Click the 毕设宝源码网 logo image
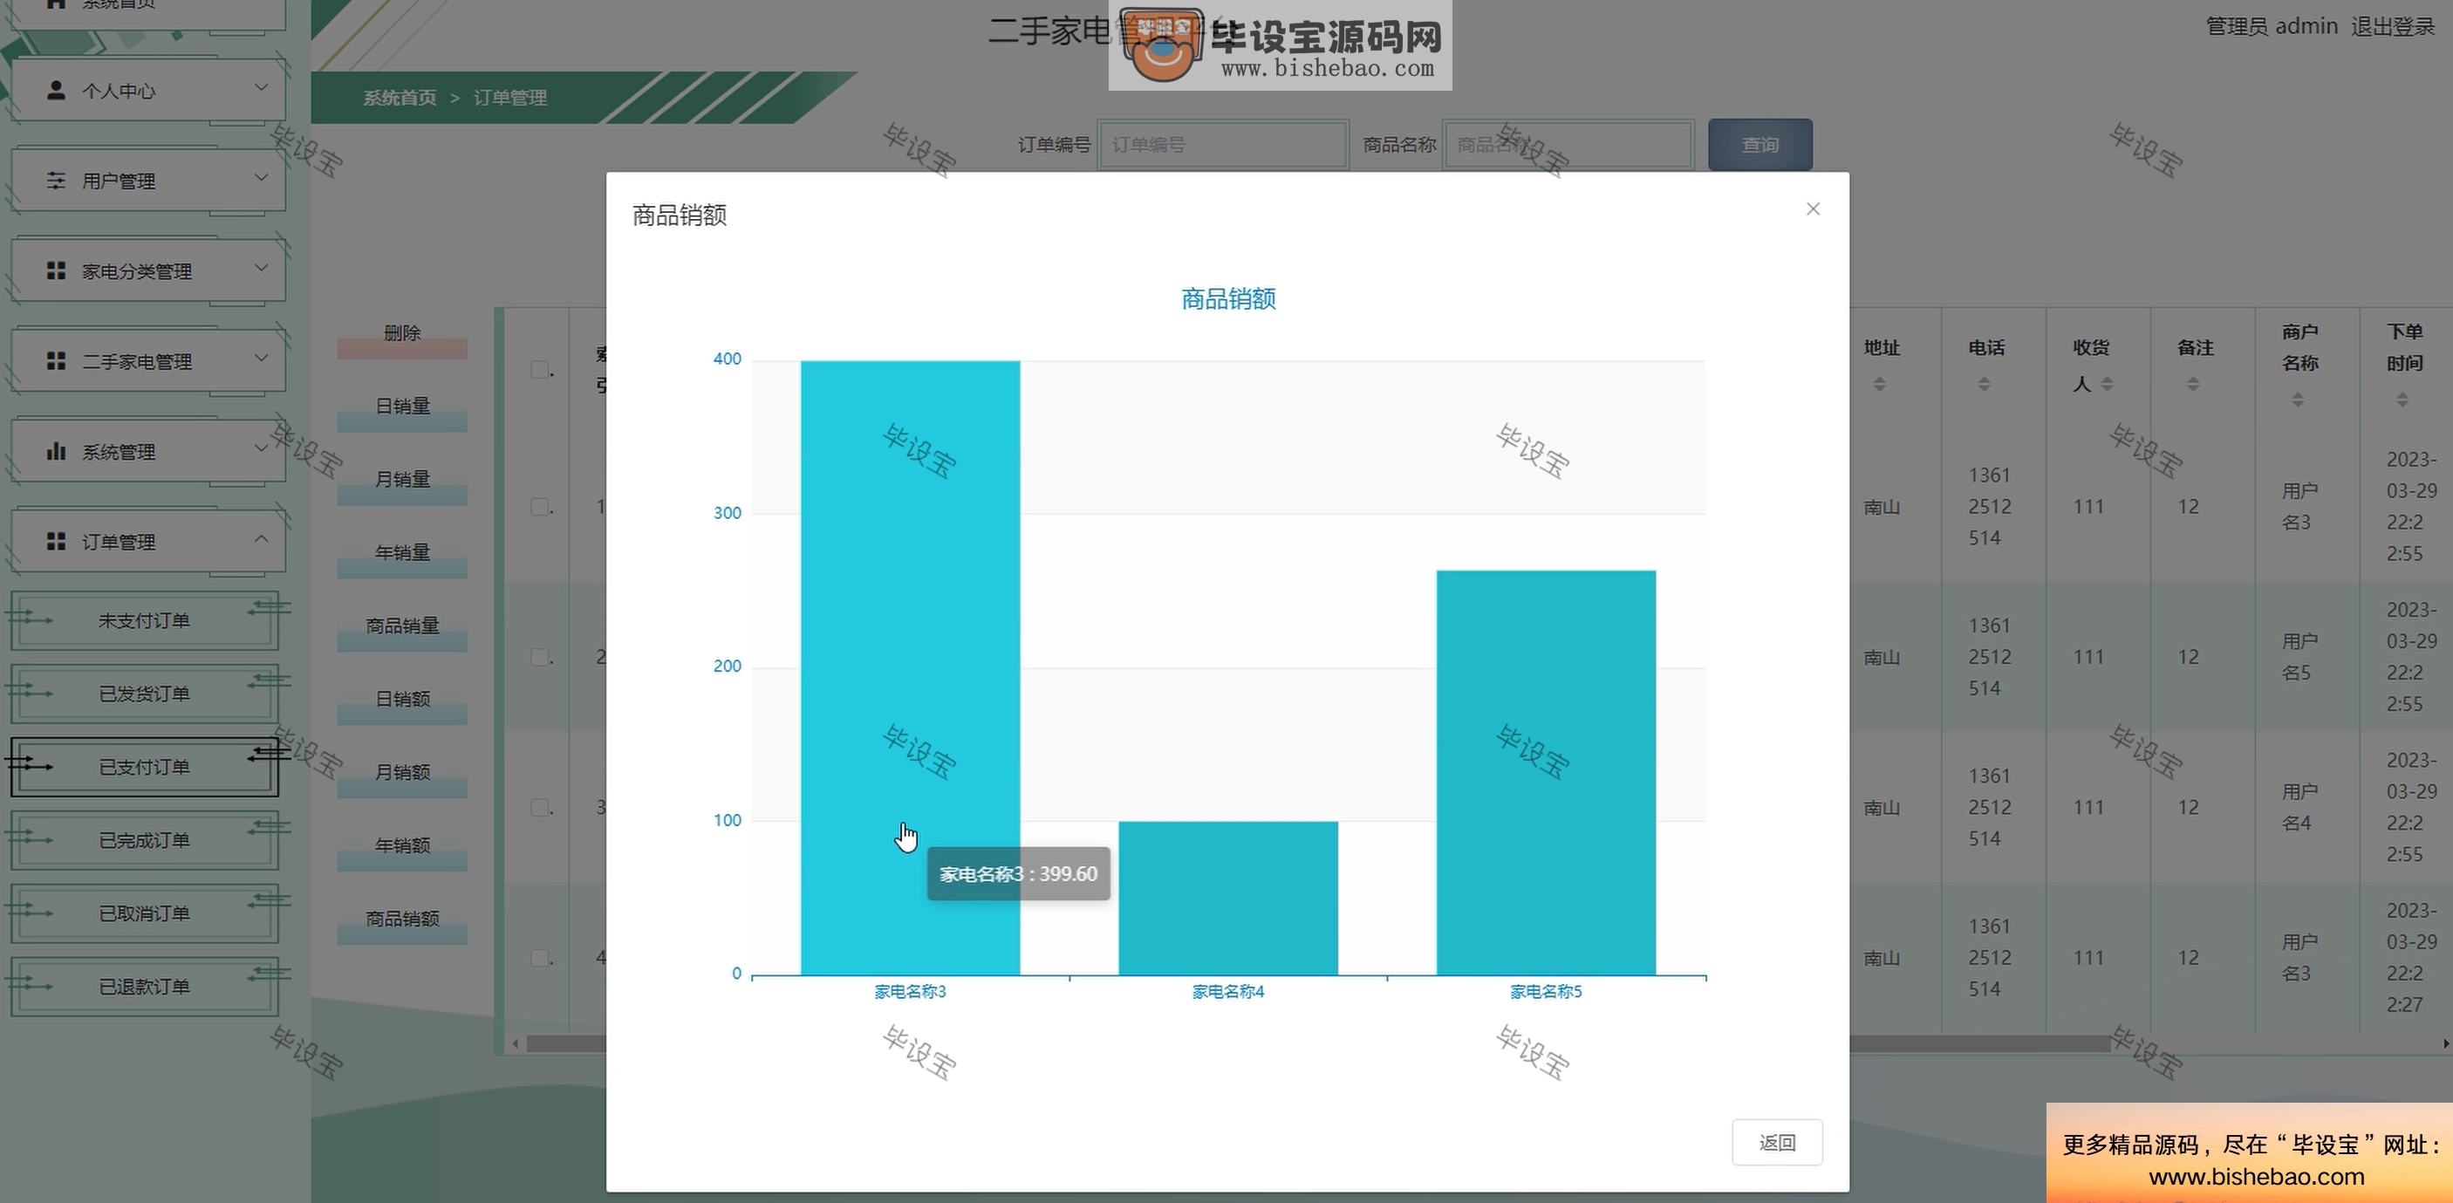 point(1280,47)
